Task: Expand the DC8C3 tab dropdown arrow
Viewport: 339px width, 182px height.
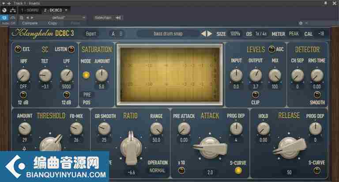Action: (x=66, y=10)
